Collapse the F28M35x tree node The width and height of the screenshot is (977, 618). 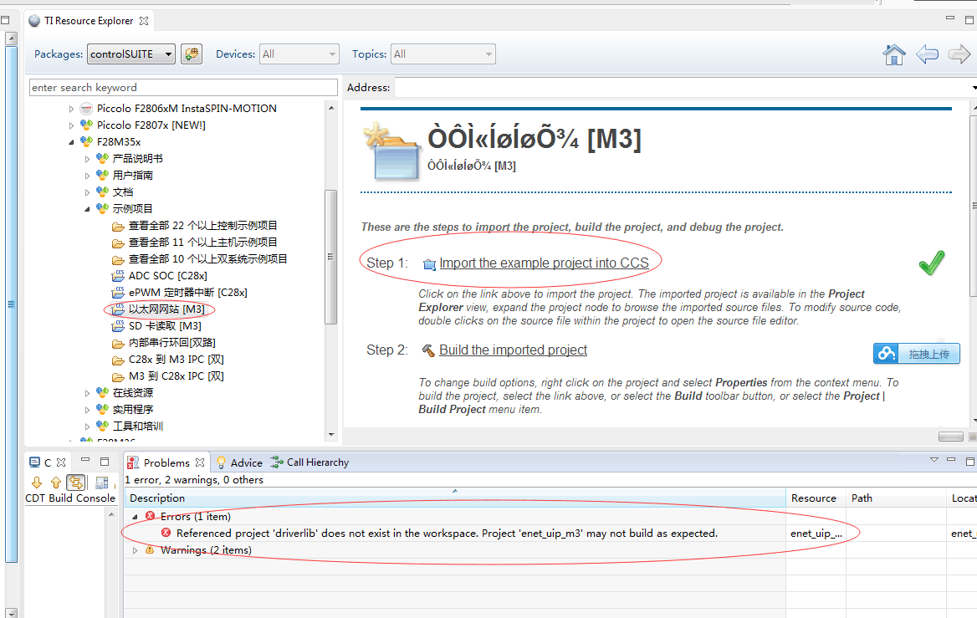click(x=71, y=142)
